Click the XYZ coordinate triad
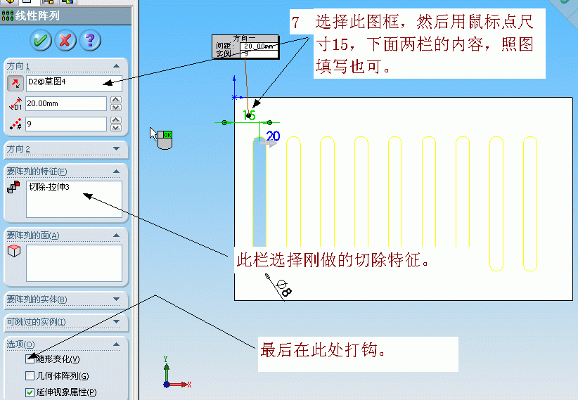The image size is (578, 400). [x=176, y=373]
